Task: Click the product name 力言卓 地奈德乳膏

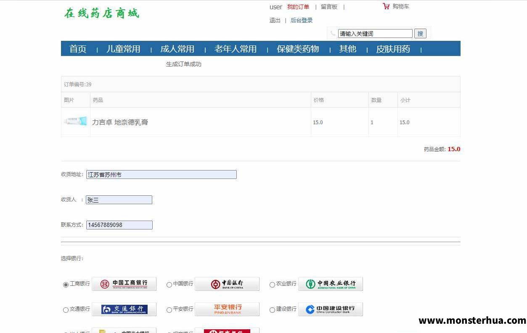Action: 120,123
